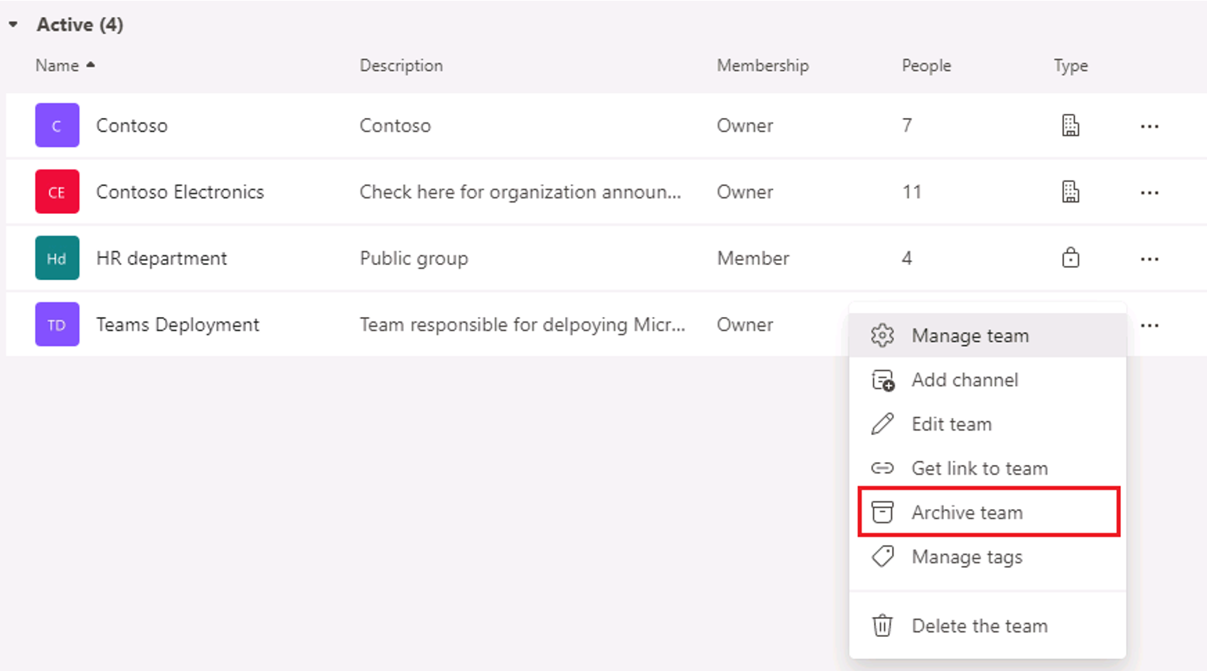Click the "Team responsible for delpoying Micr..." description
The image size is (1207, 671).
[x=522, y=325]
